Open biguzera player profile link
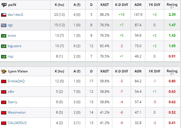This screenshot has height=128, width=181. tap(14, 46)
